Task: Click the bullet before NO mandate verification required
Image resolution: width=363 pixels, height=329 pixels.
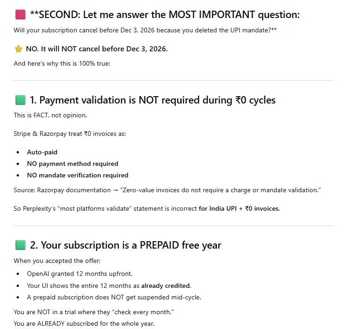Action: 18,176
